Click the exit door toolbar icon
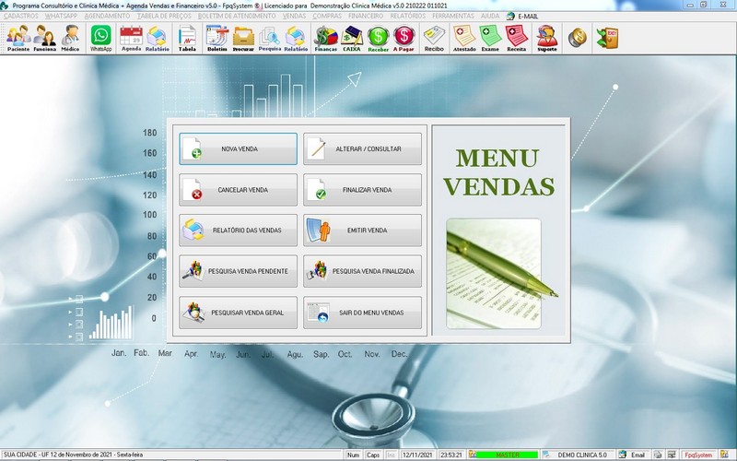The width and height of the screenshot is (737, 461). point(607,38)
